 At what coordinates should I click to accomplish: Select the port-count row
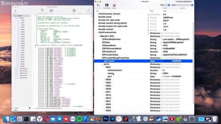pos(143,61)
